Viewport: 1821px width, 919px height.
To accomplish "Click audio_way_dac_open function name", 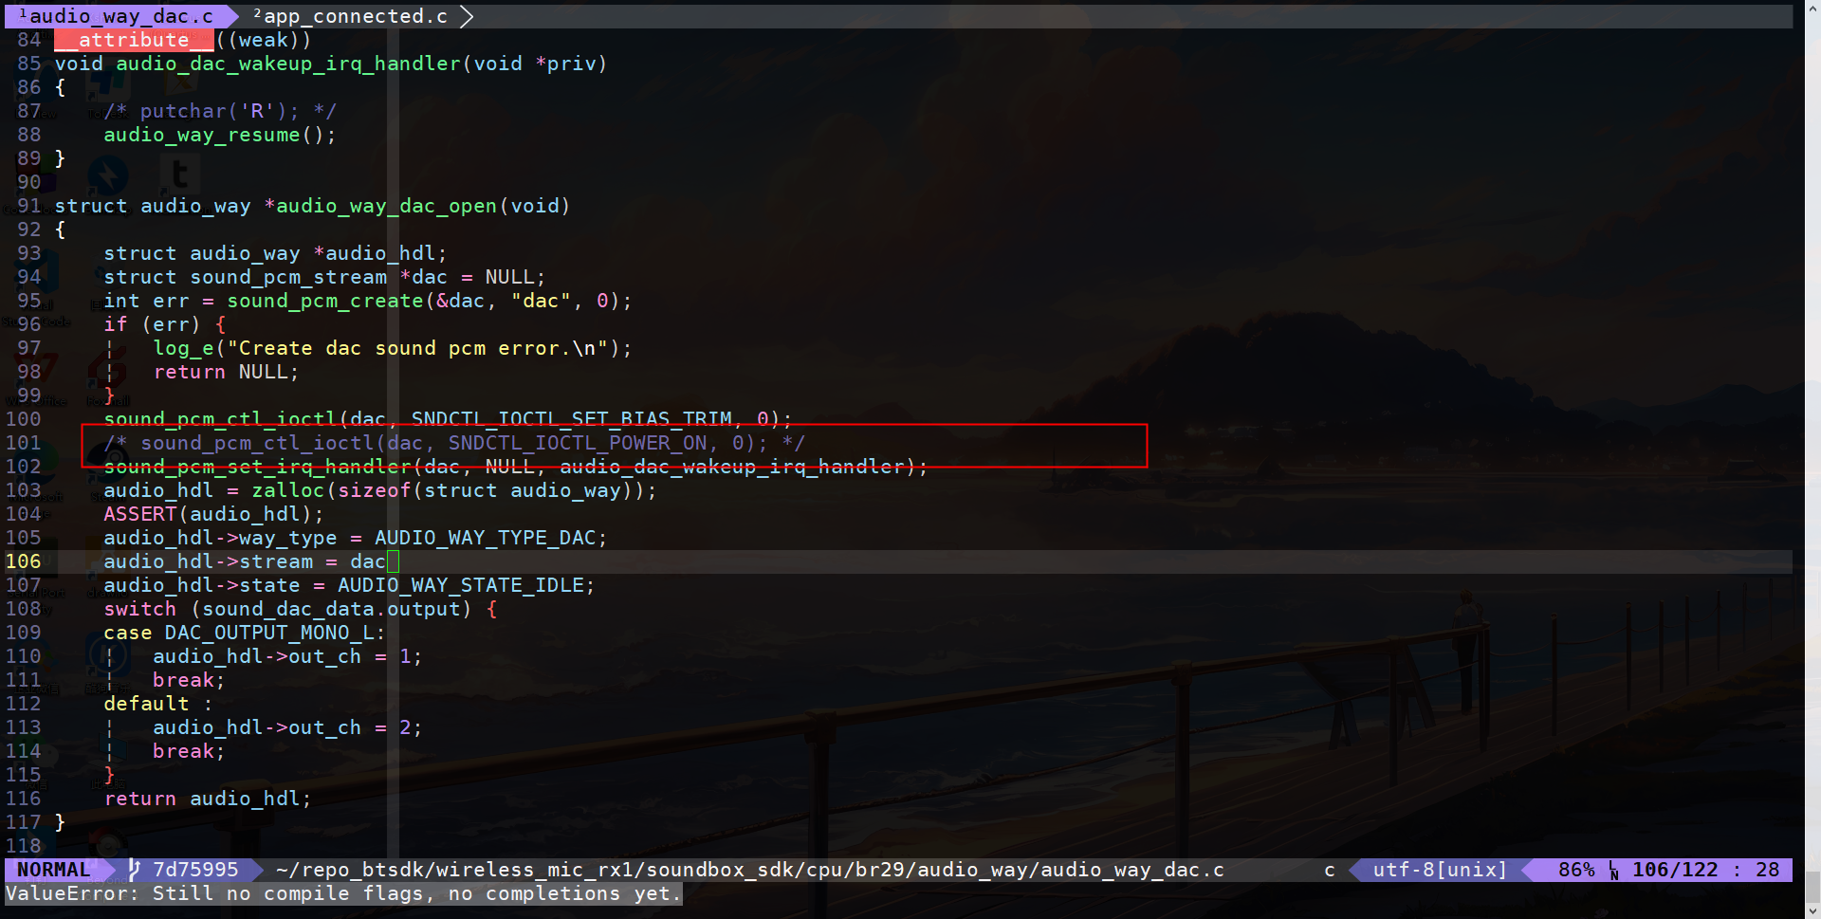I will (386, 206).
